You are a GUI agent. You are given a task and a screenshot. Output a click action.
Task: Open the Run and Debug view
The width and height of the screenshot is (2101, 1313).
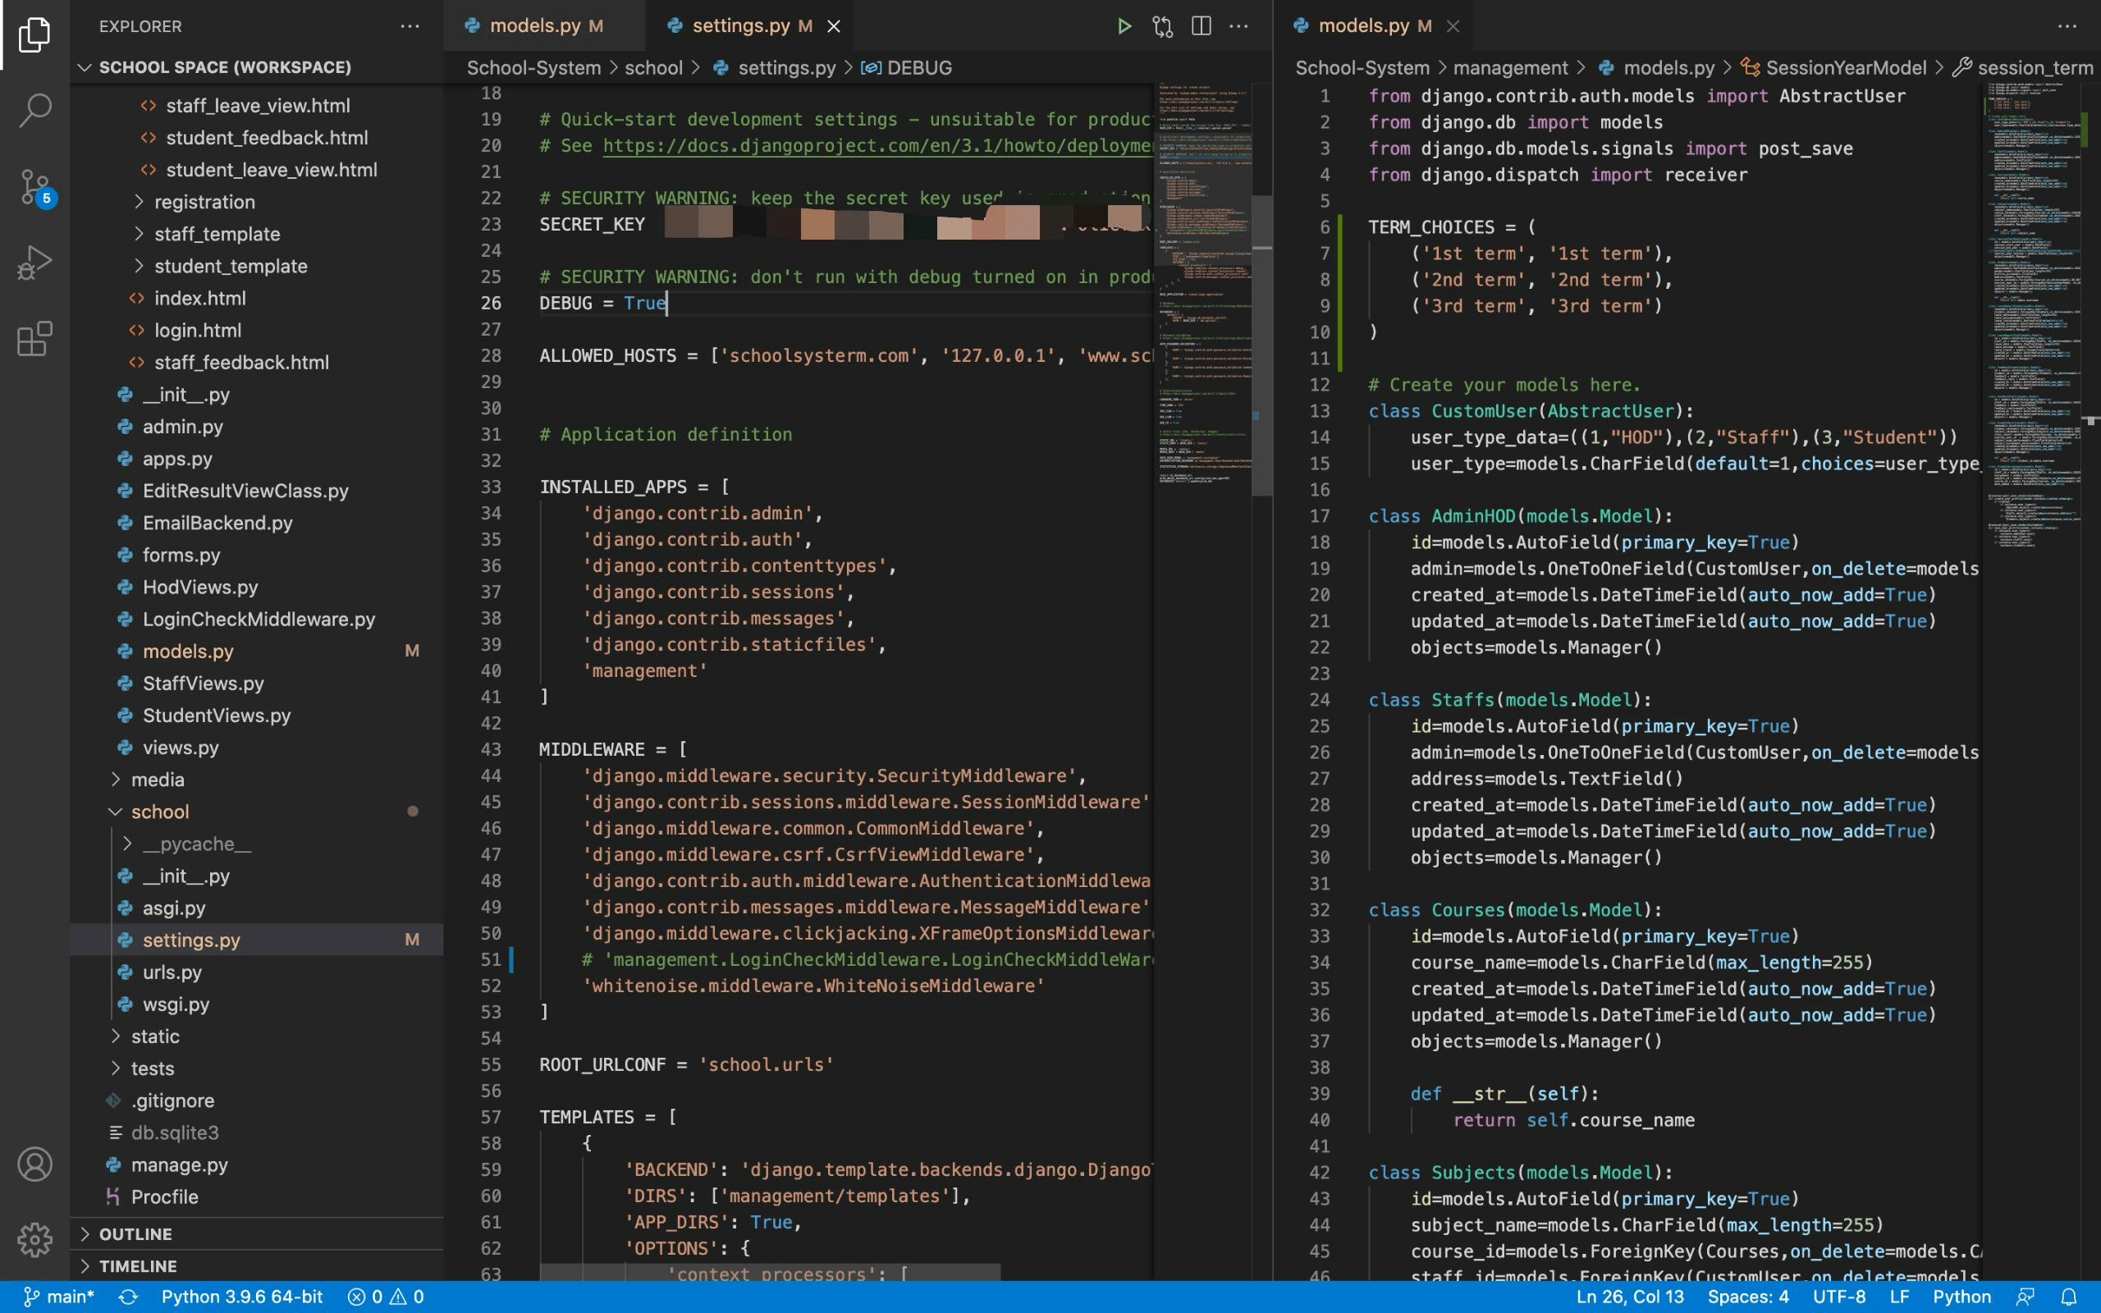[34, 262]
